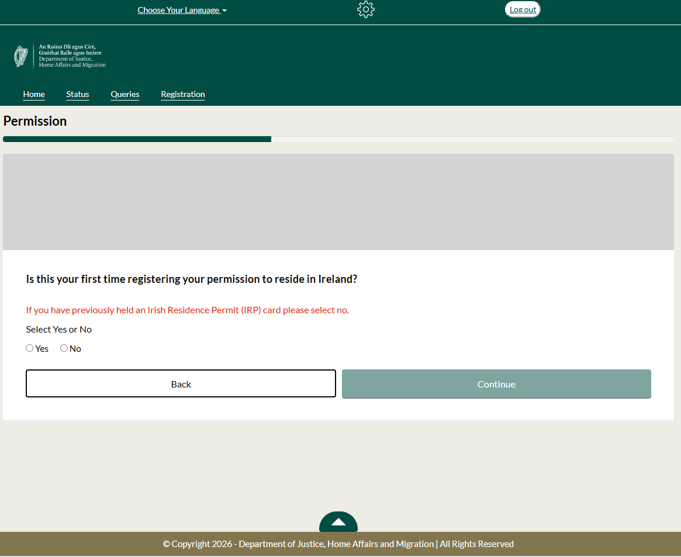This screenshot has height=557, width=681.
Task: Click the red IRP card notice text
Action: (x=188, y=310)
